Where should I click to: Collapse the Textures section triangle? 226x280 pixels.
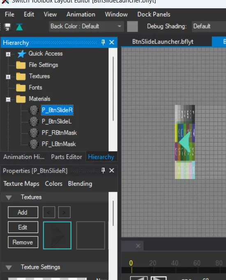9,197
